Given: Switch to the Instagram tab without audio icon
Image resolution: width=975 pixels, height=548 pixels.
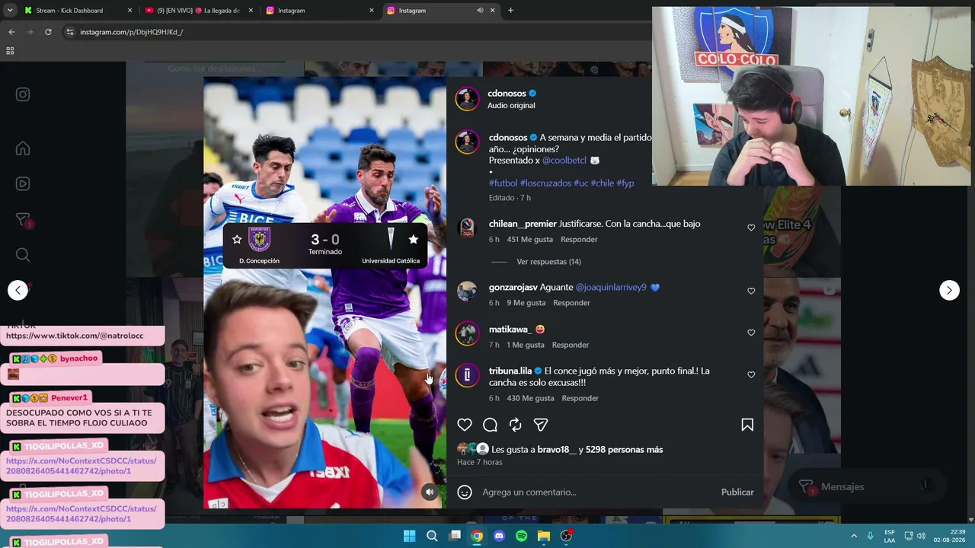Looking at the screenshot, I should tap(320, 11).
